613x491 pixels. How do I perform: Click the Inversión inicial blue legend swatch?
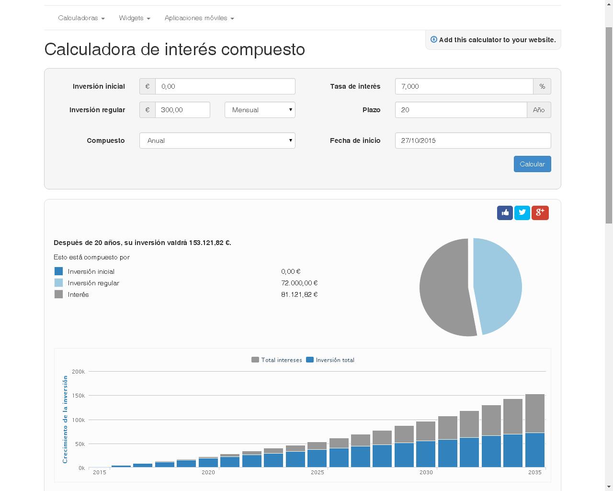tap(59, 271)
